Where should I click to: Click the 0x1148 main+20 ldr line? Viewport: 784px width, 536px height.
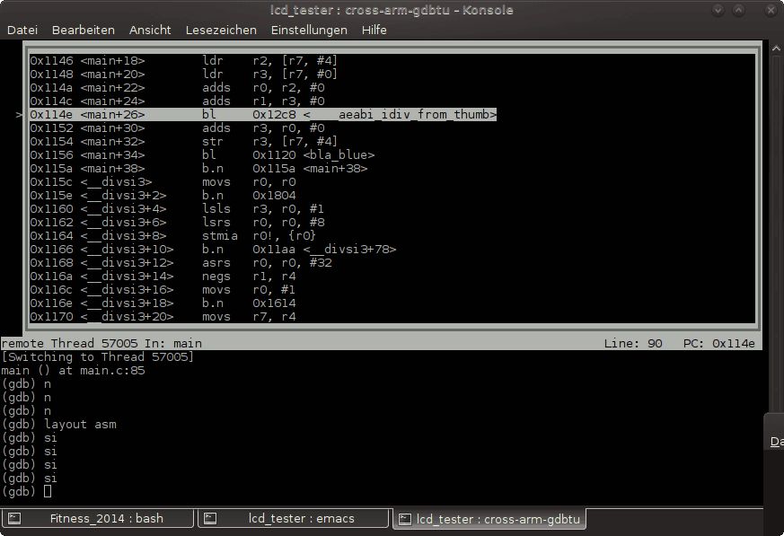[183, 74]
